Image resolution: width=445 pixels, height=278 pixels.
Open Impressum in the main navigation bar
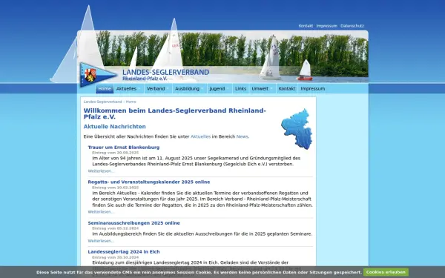[313, 88]
